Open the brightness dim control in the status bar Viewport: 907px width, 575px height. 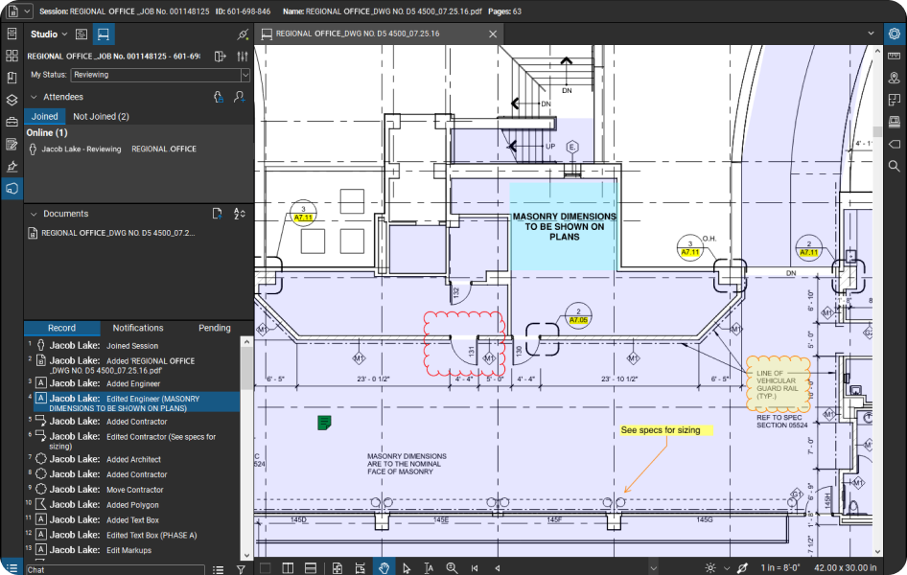pos(710,567)
